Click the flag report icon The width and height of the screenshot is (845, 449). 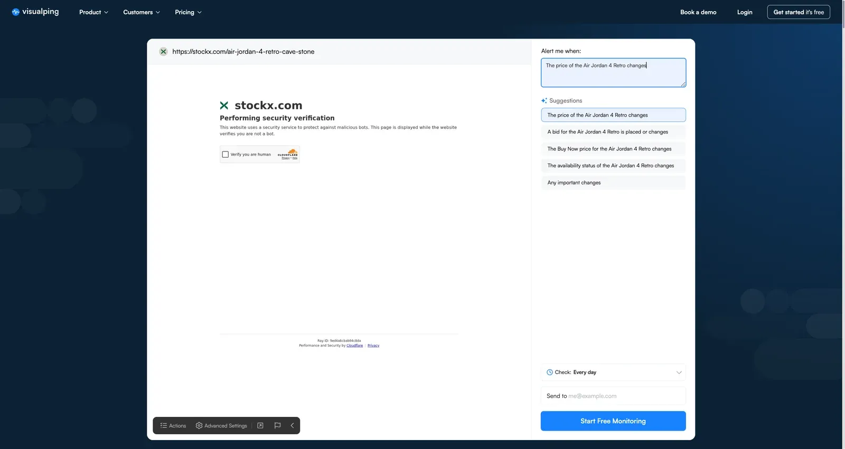pos(277,426)
